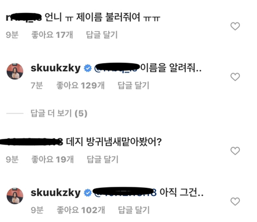
Task: View 좋아요 19개 likes list
Action: point(52,159)
